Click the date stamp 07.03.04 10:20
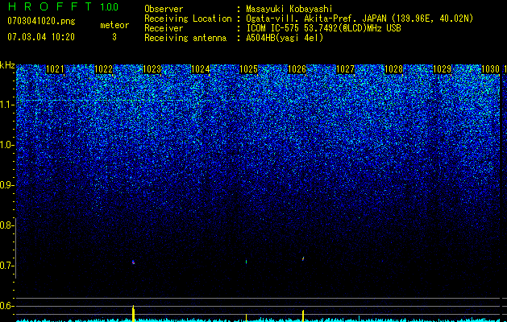Viewport: 507px width, 322px height. point(41,37)
